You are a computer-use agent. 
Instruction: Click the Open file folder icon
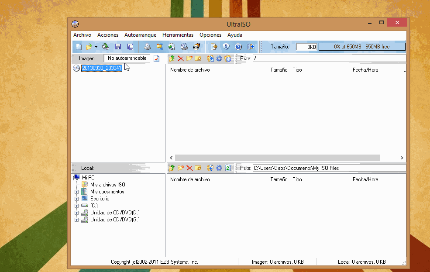click(x=89, y=47)
